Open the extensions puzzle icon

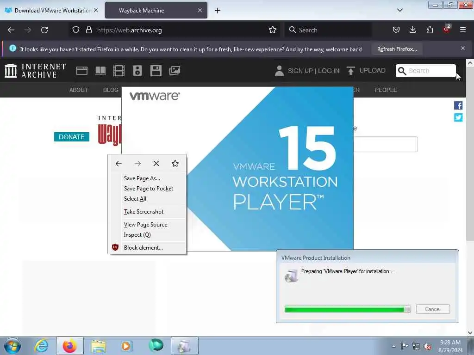click(430, 30)
